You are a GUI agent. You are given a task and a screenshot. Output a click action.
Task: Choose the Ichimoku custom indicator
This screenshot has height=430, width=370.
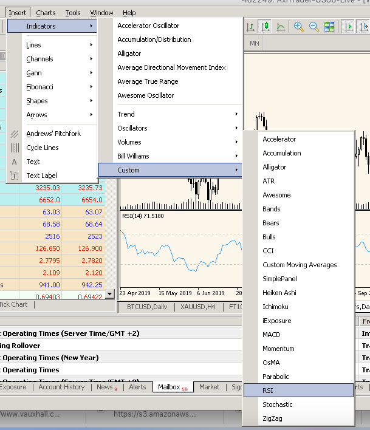coord(276,307)
